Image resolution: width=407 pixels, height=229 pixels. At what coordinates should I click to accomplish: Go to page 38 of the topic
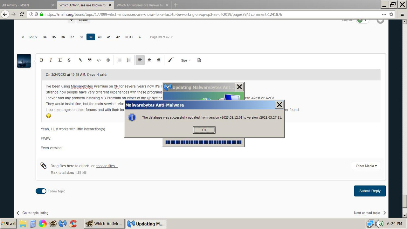click(x=81, y=37)
